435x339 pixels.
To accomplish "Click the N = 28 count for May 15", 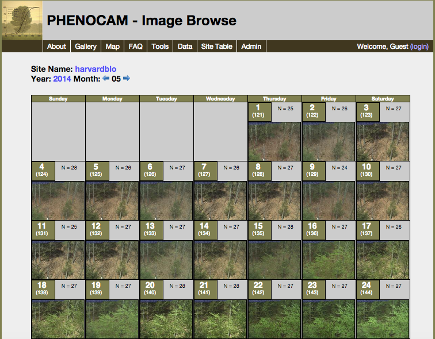I will (285, 227).
